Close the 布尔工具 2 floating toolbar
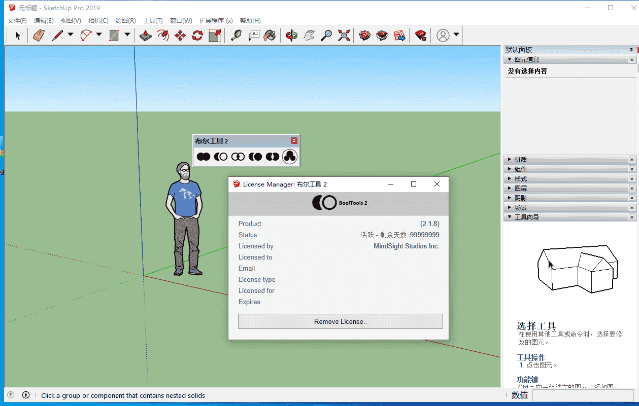 [x=294, y=141]
